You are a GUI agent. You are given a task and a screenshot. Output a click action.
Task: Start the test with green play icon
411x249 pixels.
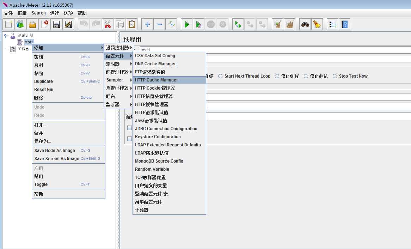pyautogui.click(x=186, y=24)
